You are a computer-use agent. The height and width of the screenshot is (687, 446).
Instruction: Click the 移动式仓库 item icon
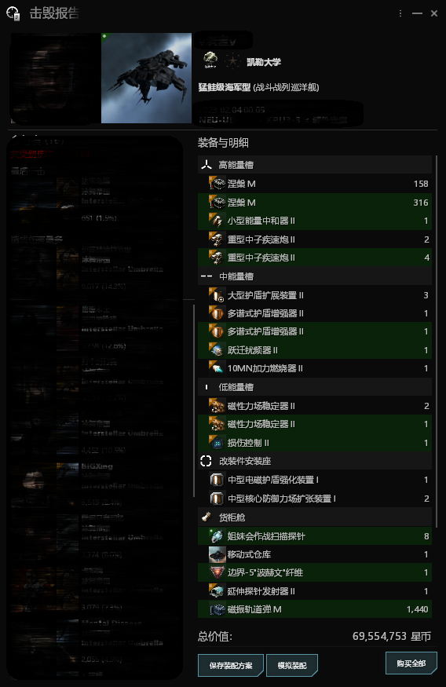click(x=217, y=554)
